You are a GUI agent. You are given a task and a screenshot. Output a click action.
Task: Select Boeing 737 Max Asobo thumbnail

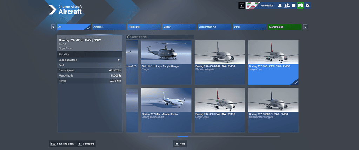166,100
